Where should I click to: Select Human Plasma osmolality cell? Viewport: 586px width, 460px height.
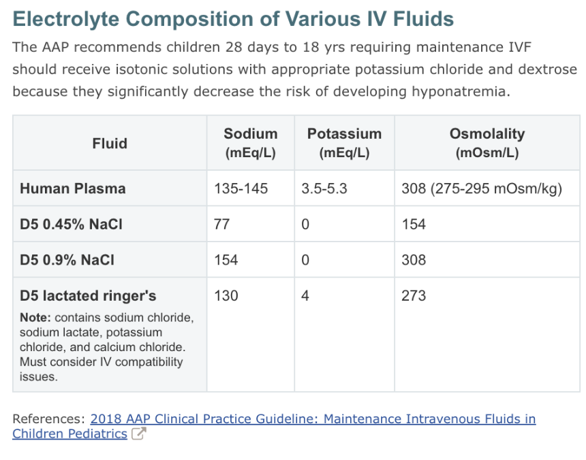[x=482, y=188]
